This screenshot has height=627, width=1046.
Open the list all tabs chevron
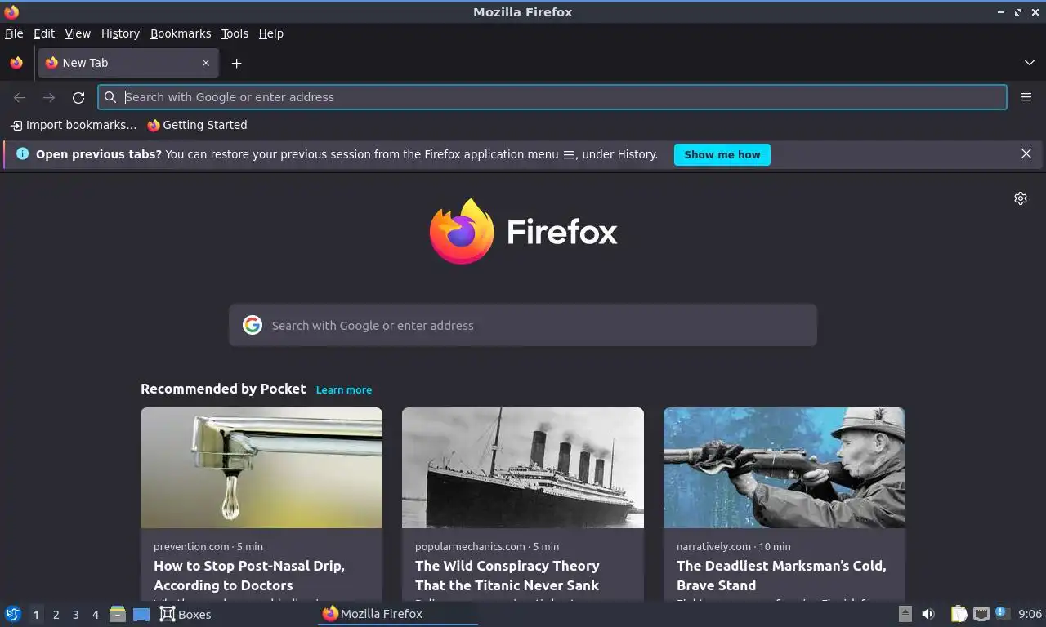(1029, 63)
